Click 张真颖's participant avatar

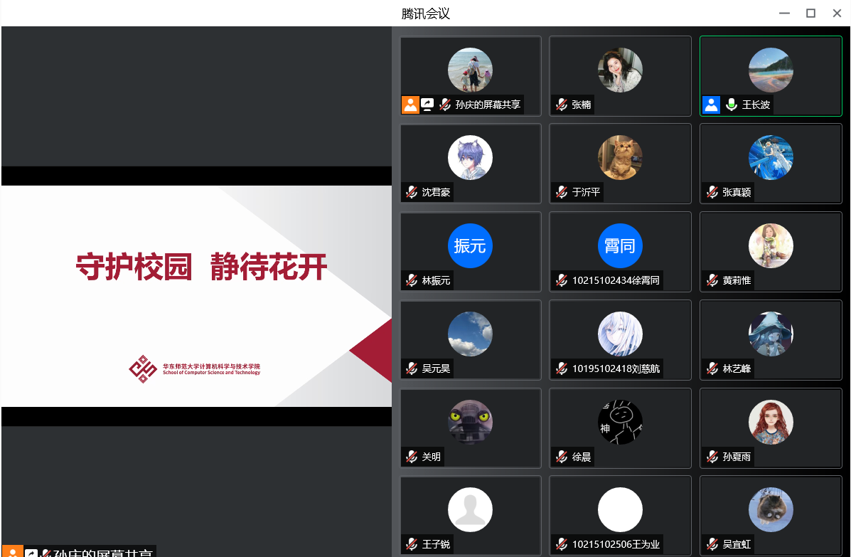click(771, 157)
